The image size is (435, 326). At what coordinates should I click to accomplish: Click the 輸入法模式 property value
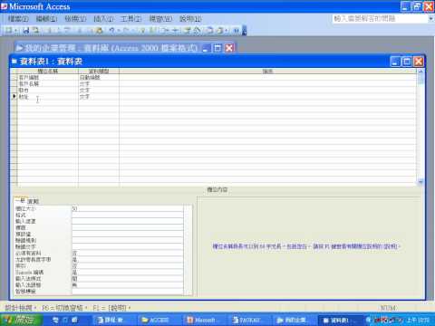coord(127,278)
